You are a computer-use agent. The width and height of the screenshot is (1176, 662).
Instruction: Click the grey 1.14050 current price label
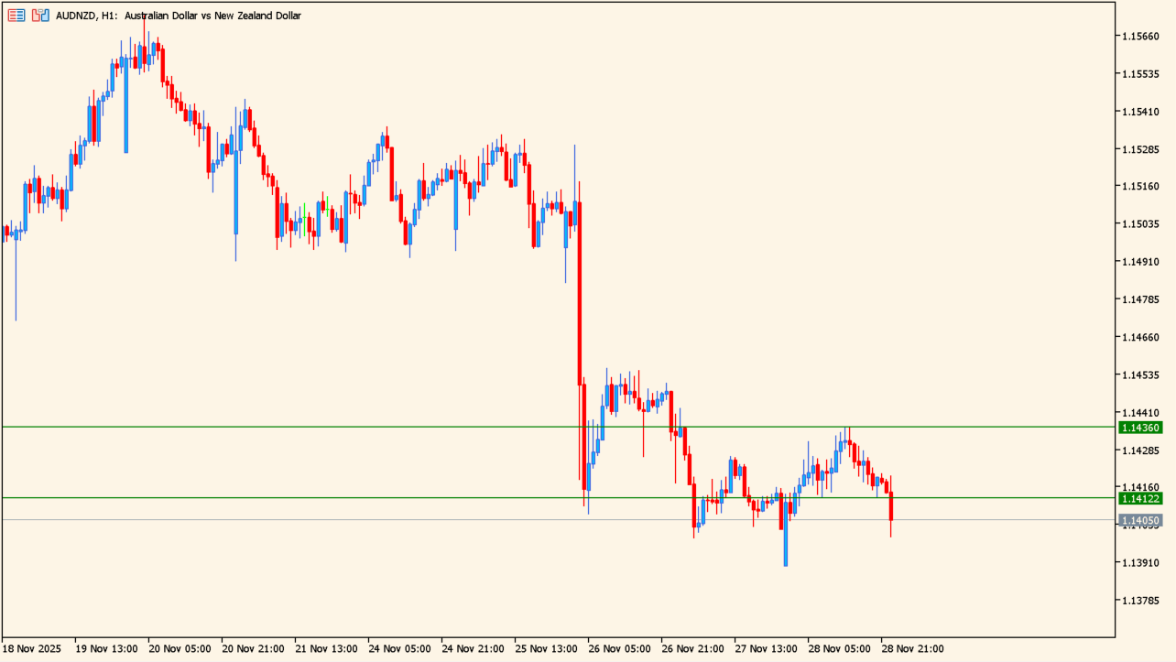click(1139, 520)
